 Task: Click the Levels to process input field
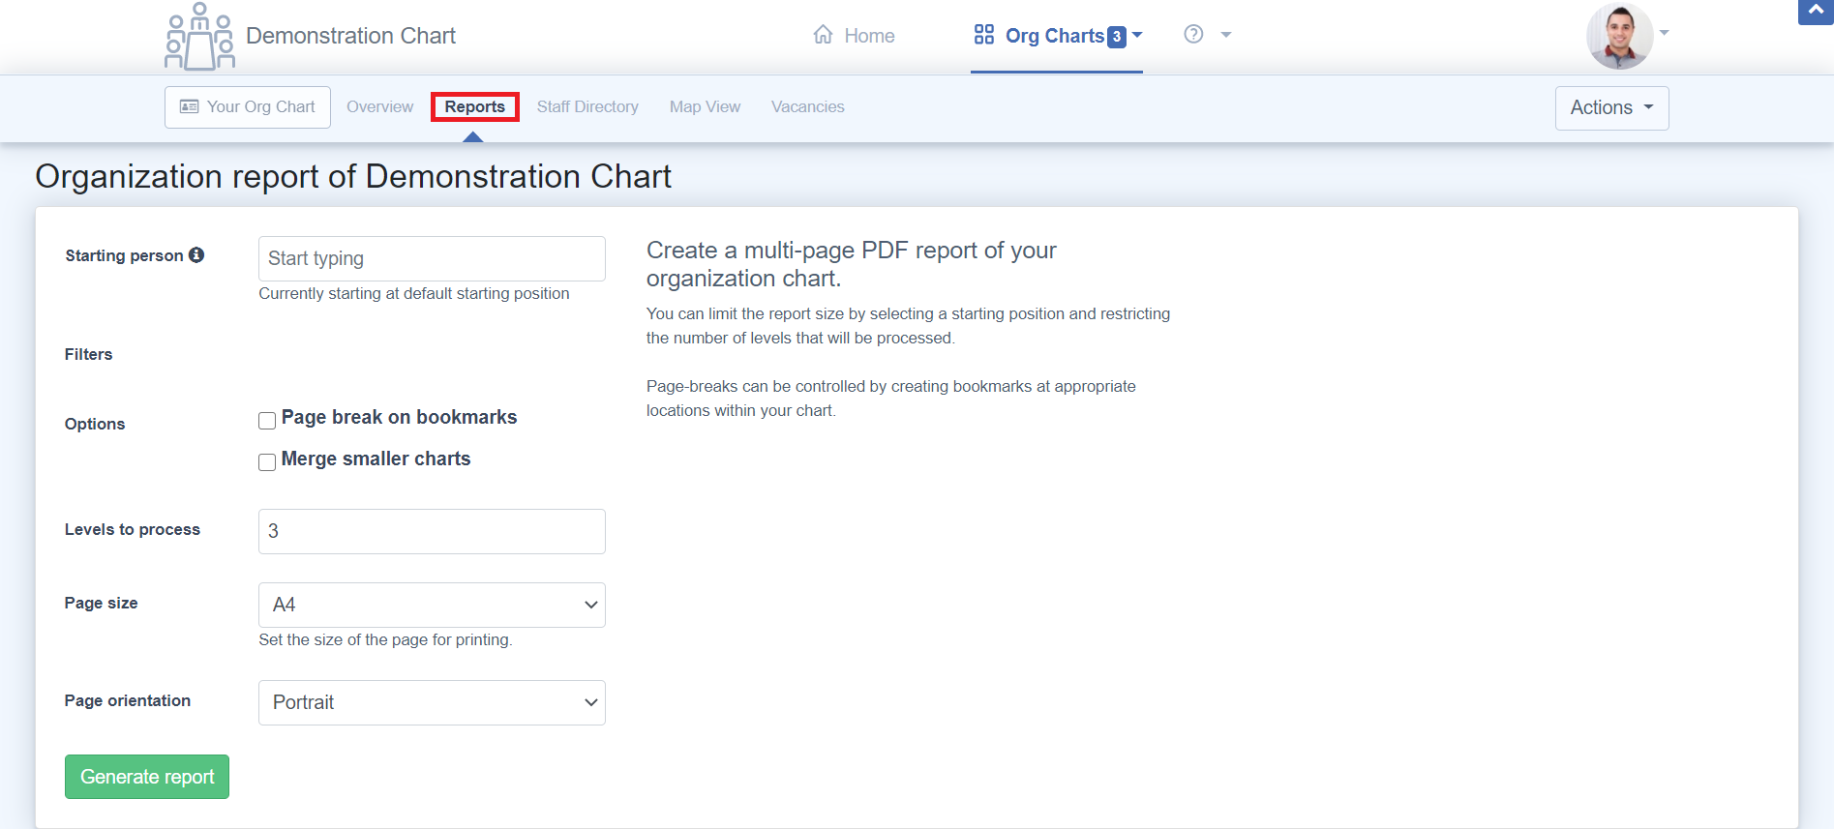pyautogui.click(x=432, y=531)
